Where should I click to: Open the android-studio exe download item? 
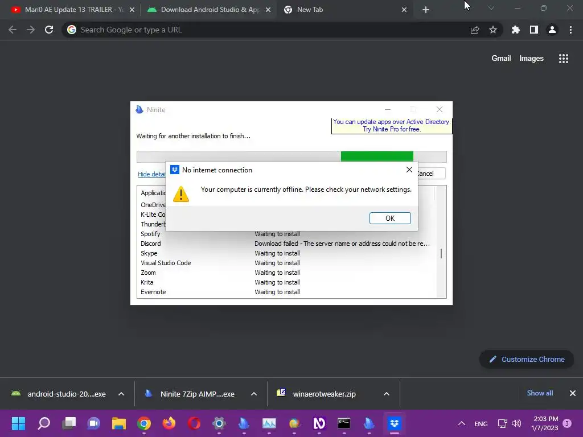(x=59, y=394)
